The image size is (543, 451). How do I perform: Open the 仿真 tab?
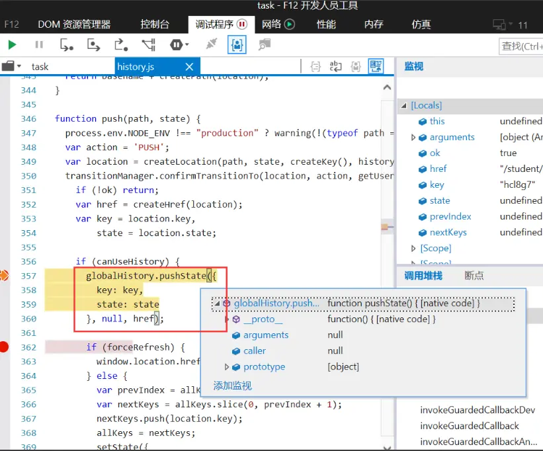click(421, 24)
